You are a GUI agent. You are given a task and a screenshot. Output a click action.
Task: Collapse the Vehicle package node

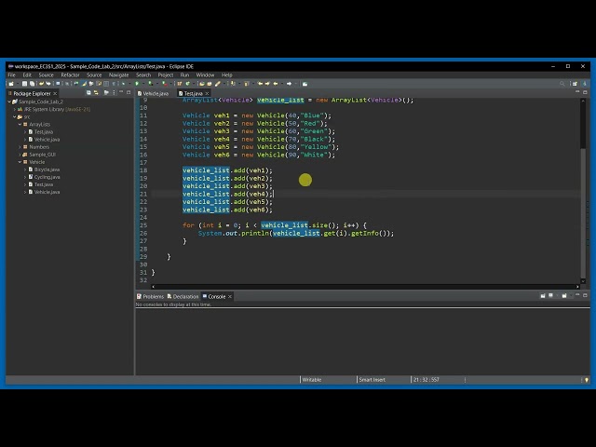pyautogui.click(x=20, y=162)
